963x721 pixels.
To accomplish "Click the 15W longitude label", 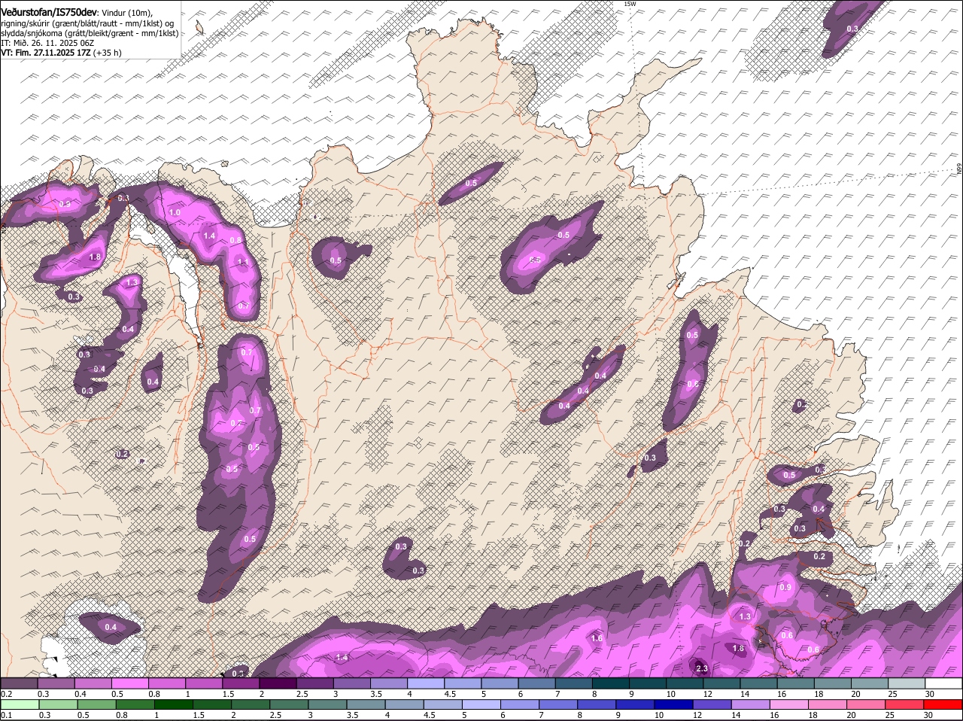I will pyautogui.click(x=630, y=4).
